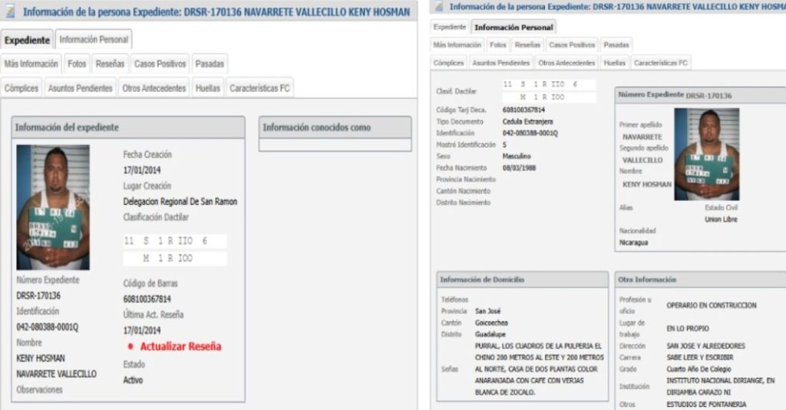Click the Actualizar Reseña link
Viewport: 786px width, 410px height.
[x=180, y=347]
